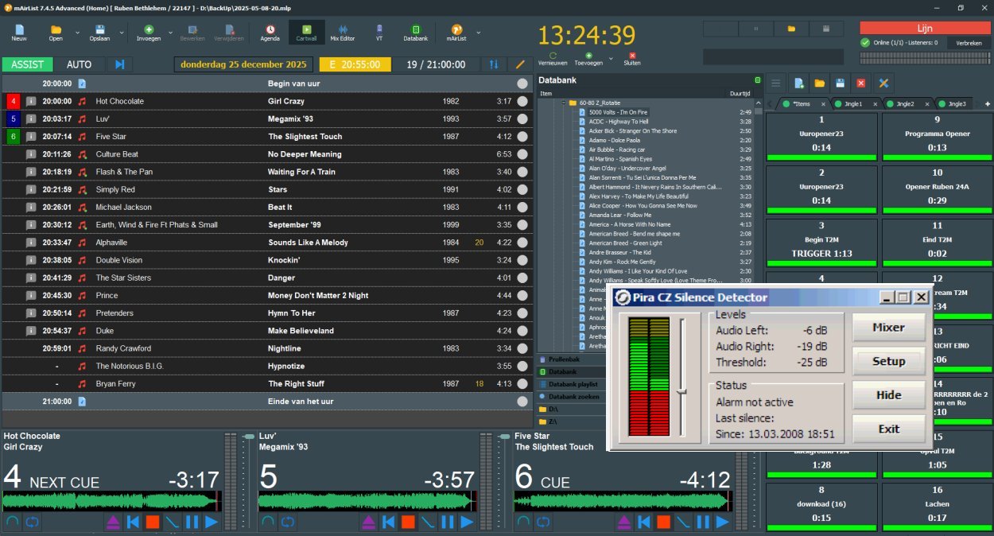Toggle status circle on Prince row
This screenshot has height=536, width=994.
522,296
